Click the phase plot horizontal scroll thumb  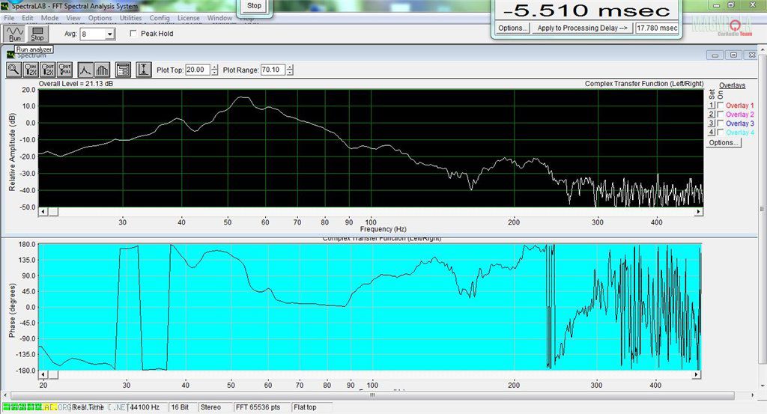click(x=53, y=374)
